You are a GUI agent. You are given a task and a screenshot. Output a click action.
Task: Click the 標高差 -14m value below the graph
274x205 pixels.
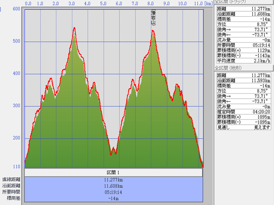113,198
